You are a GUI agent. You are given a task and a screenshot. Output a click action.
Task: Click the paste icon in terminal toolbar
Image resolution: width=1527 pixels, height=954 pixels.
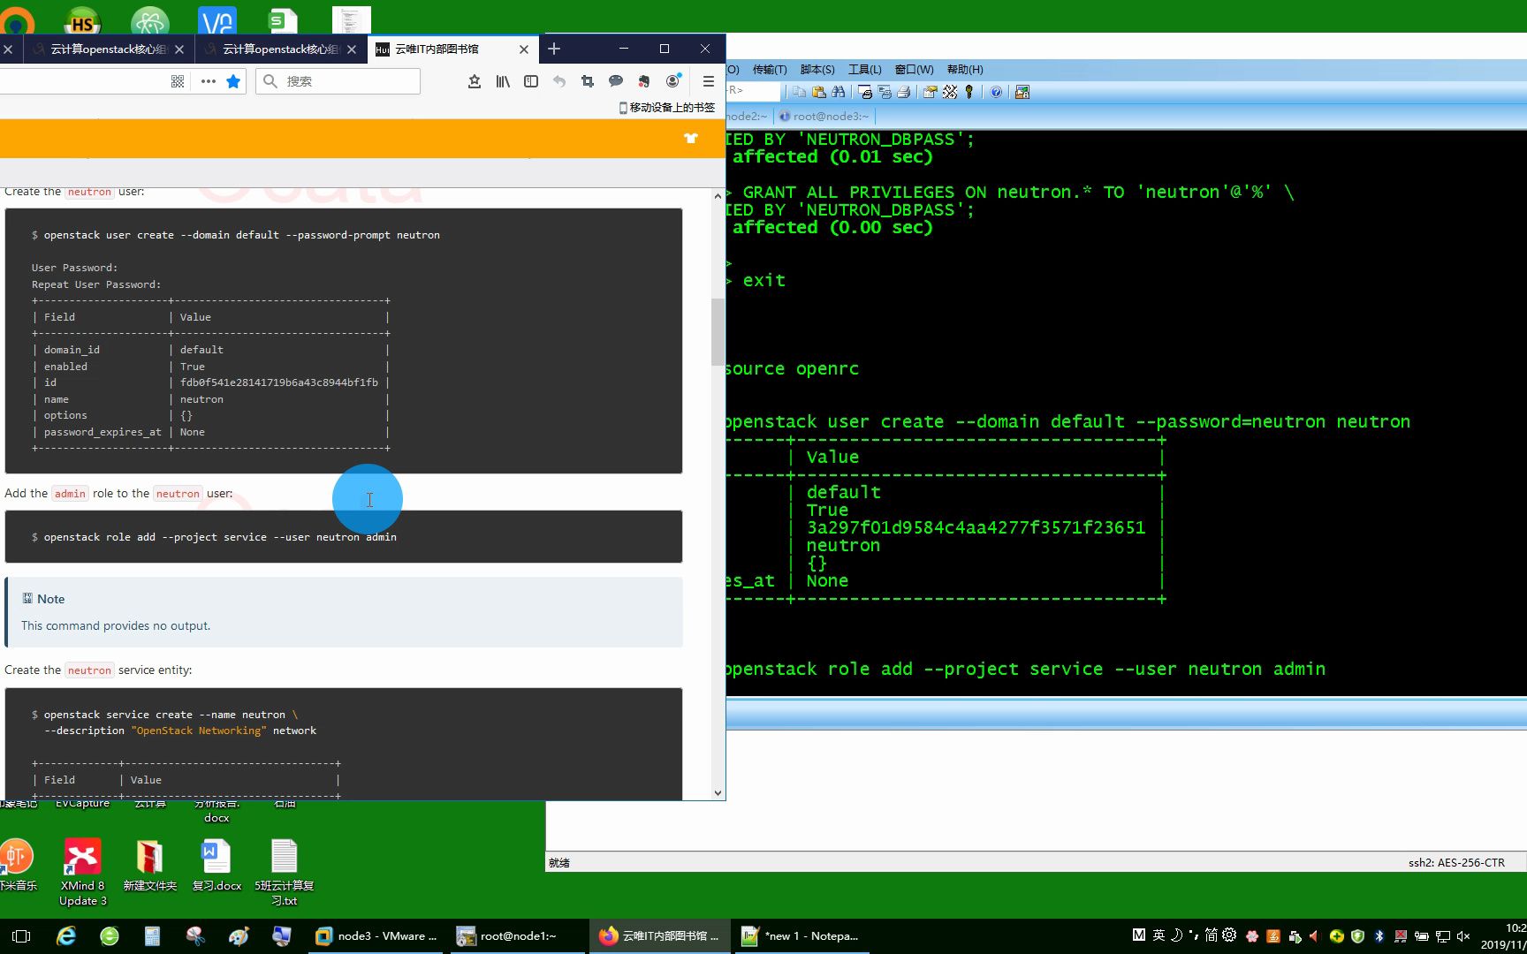click(818, 92)
